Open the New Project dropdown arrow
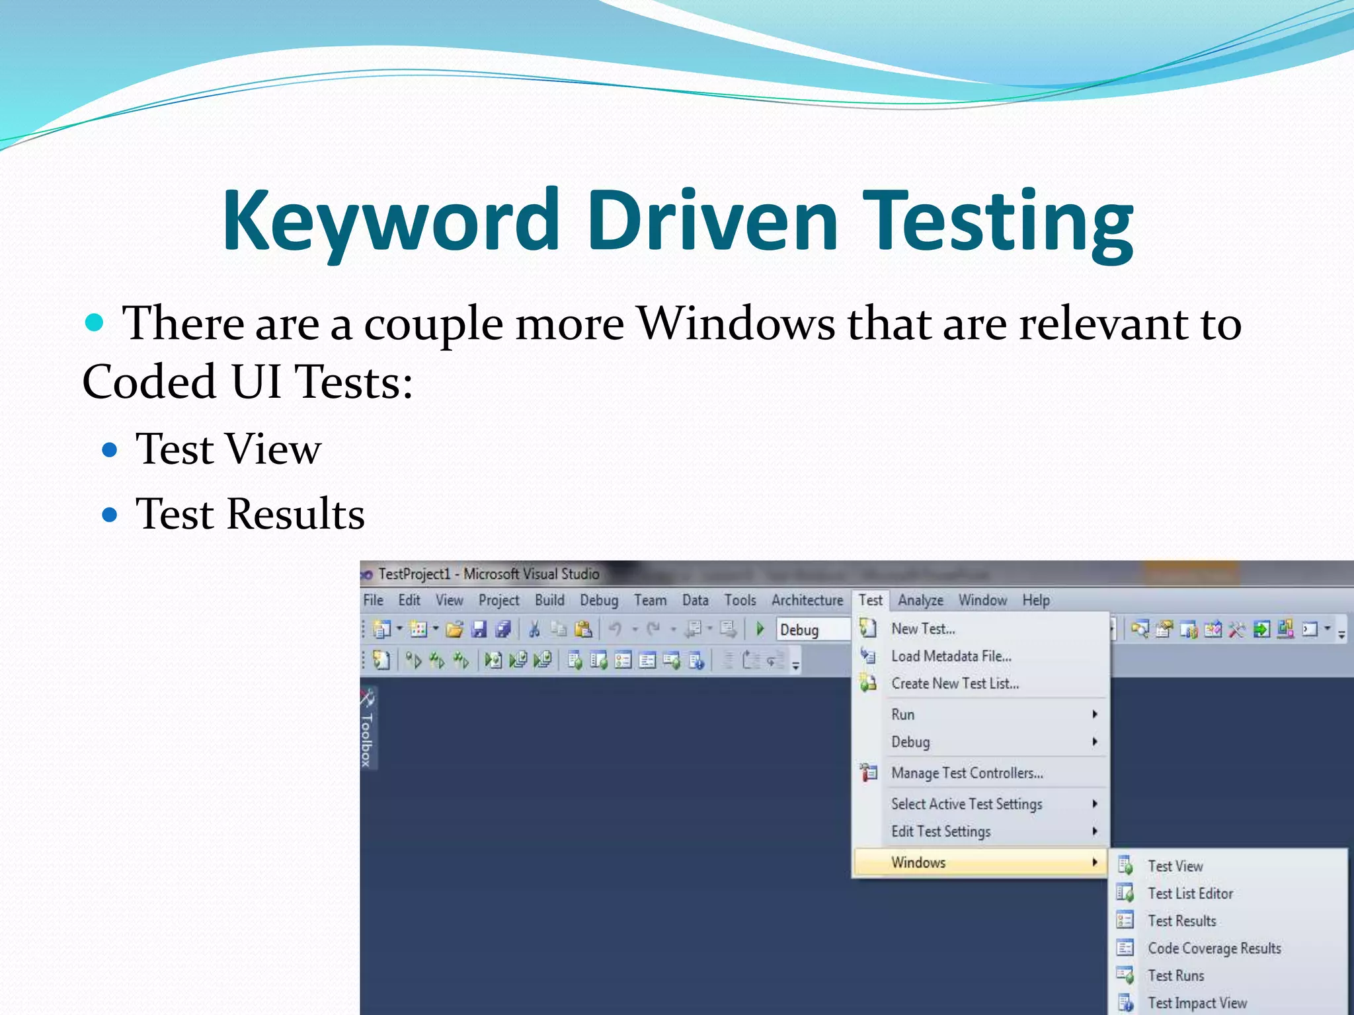 pyautogui.click(x=399, y=629)
